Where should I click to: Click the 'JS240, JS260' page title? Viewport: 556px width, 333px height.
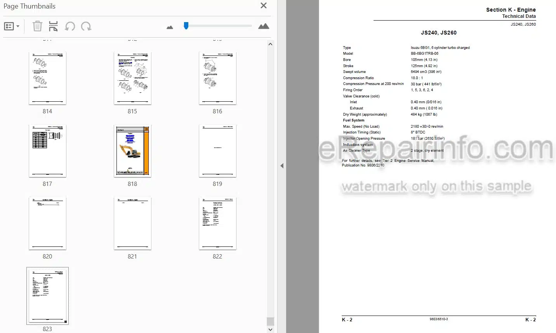[438, 33]
